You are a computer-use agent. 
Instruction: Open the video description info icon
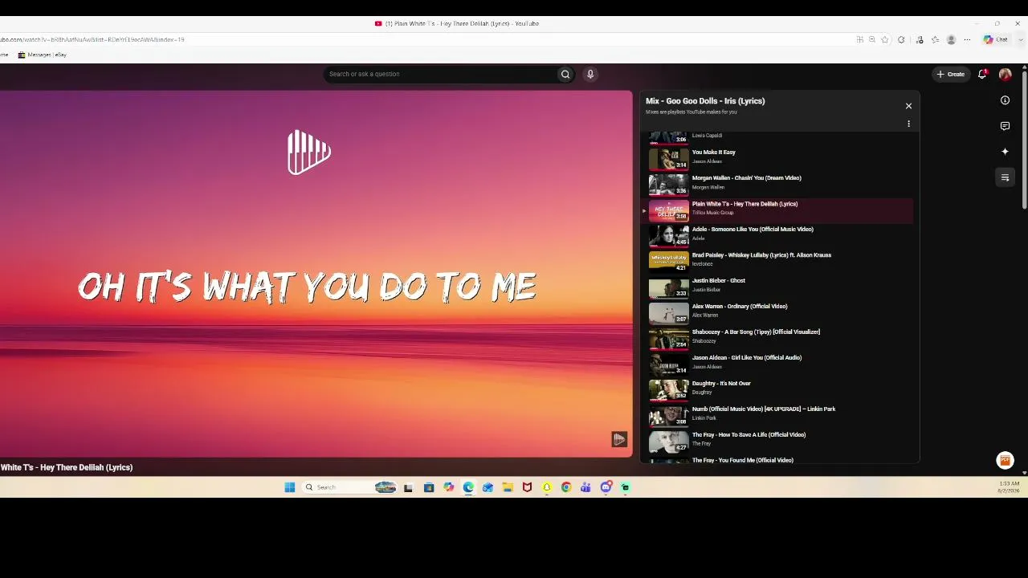click(x=1005, y=100)
